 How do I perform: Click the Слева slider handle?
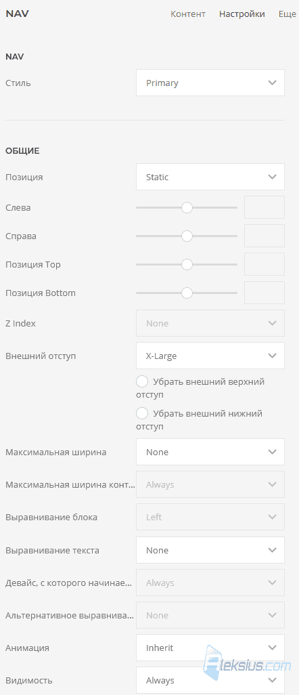[x=187, y=207]
